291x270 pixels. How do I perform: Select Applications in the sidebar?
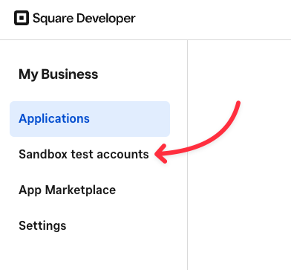tap(90, 119)
